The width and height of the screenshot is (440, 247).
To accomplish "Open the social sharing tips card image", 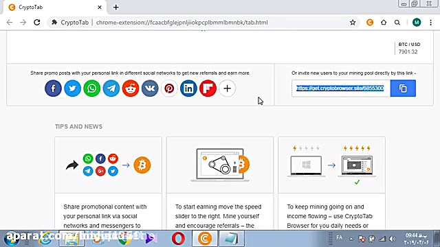I will click(109, 165).
